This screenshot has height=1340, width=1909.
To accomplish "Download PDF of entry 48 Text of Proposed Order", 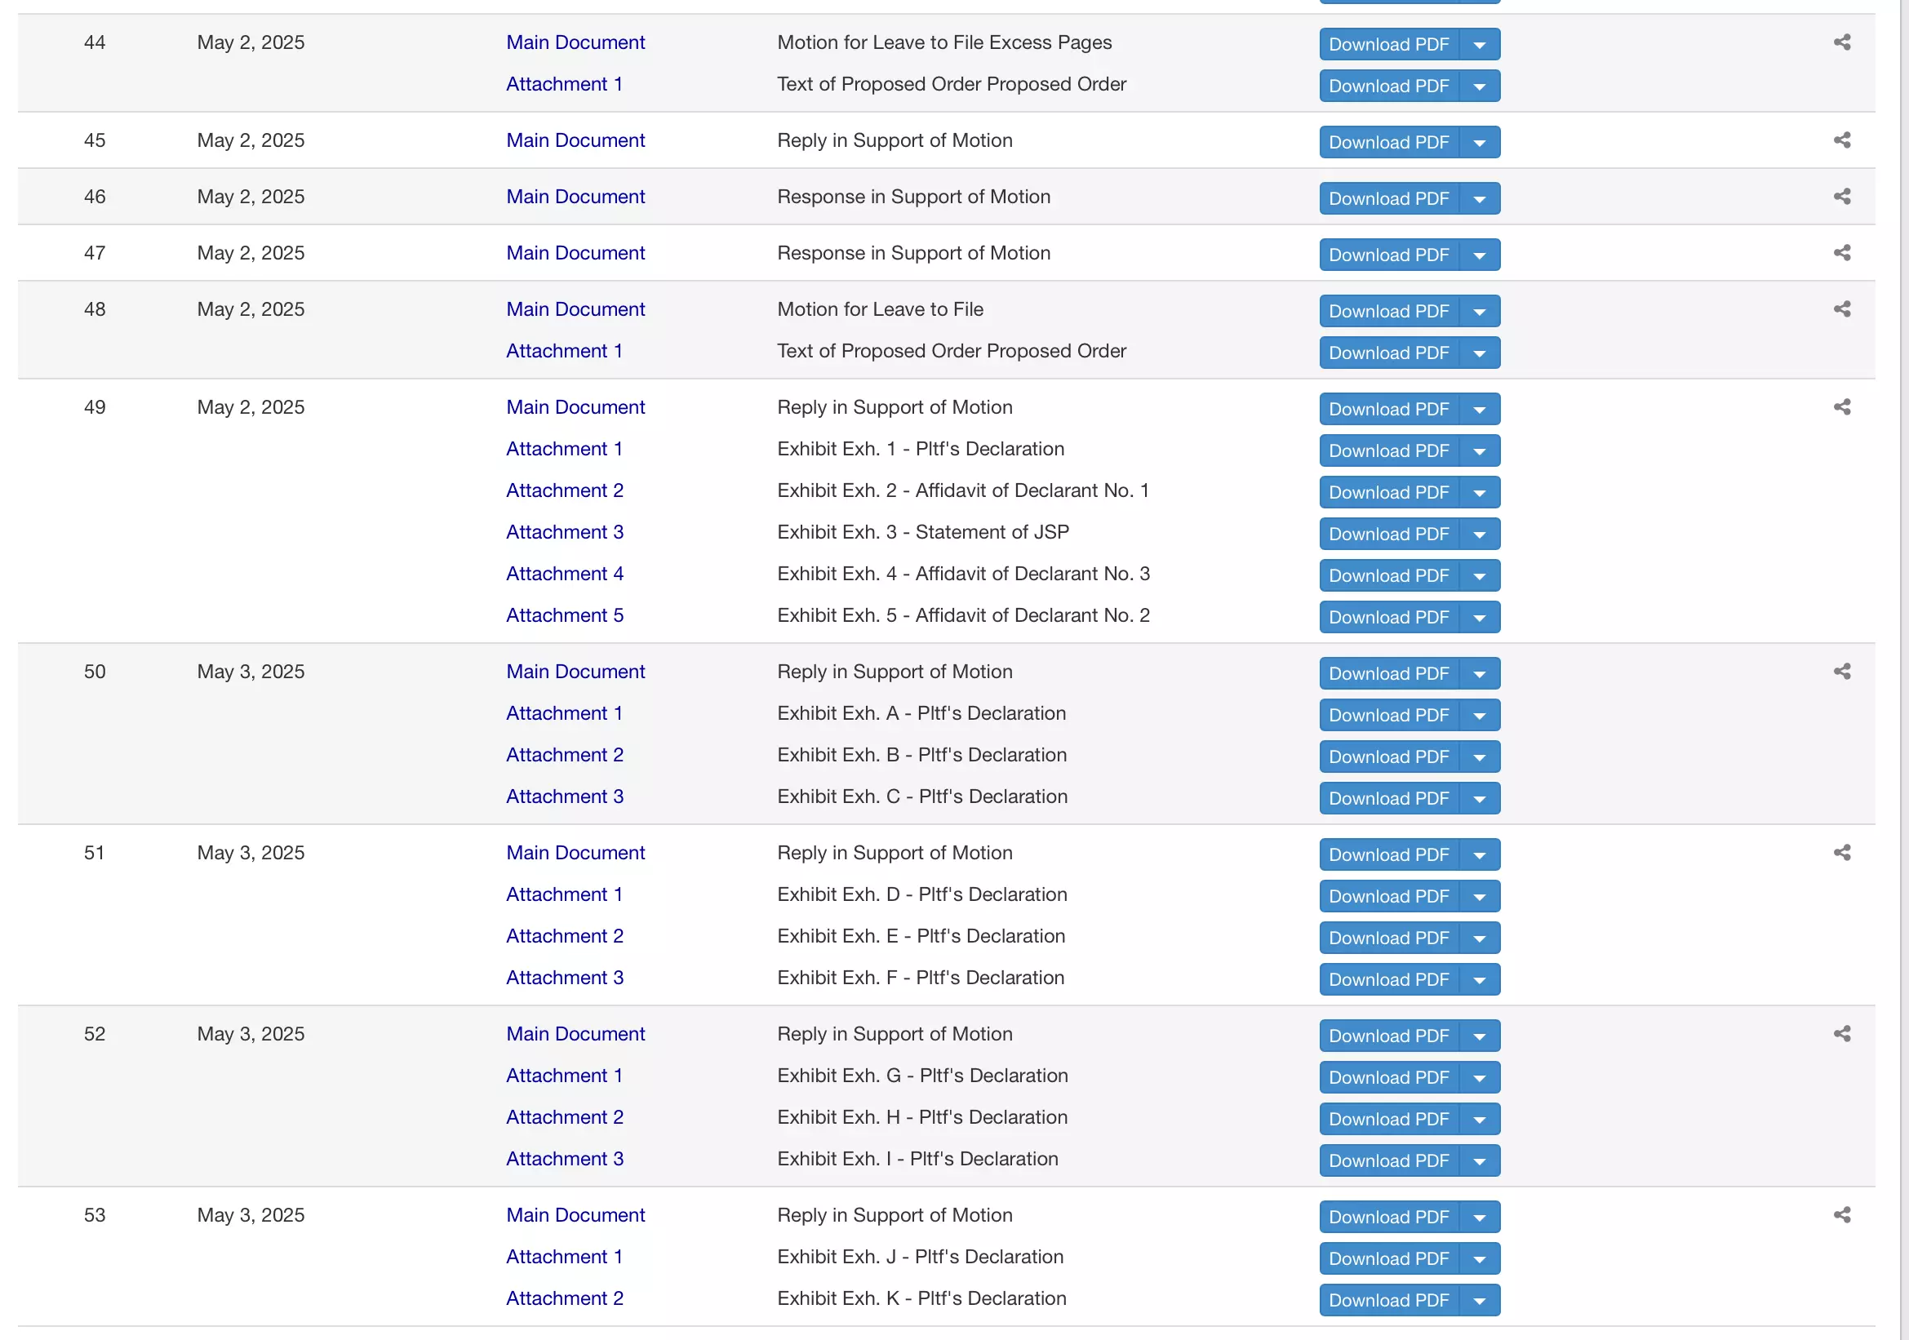I will (x=1388, y=353).
